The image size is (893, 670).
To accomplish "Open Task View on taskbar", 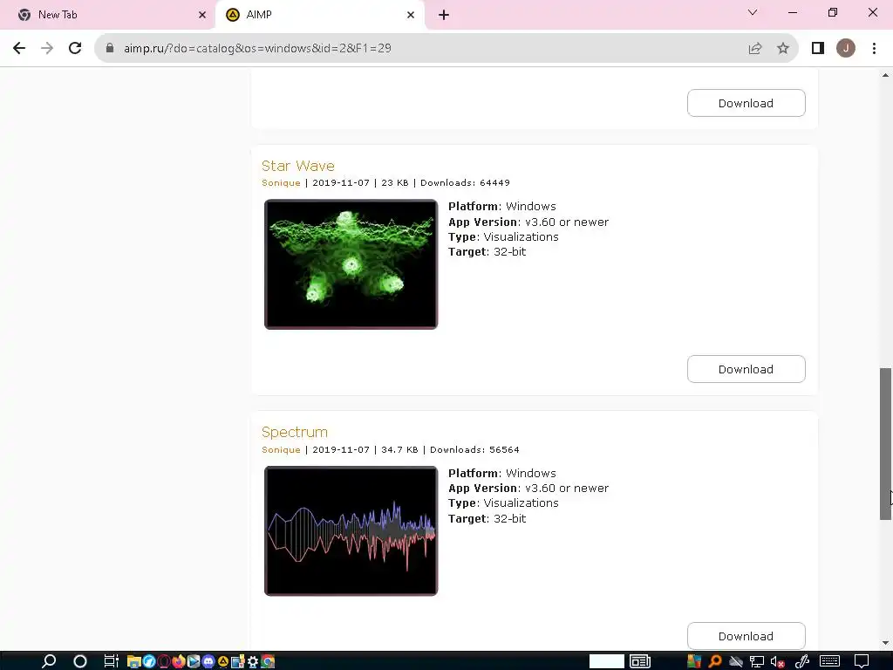I will [111, 661].
